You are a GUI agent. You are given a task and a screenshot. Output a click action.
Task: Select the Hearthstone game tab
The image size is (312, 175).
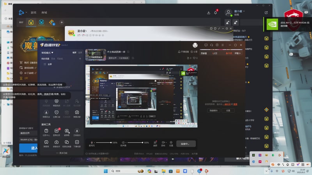(52, 23)
